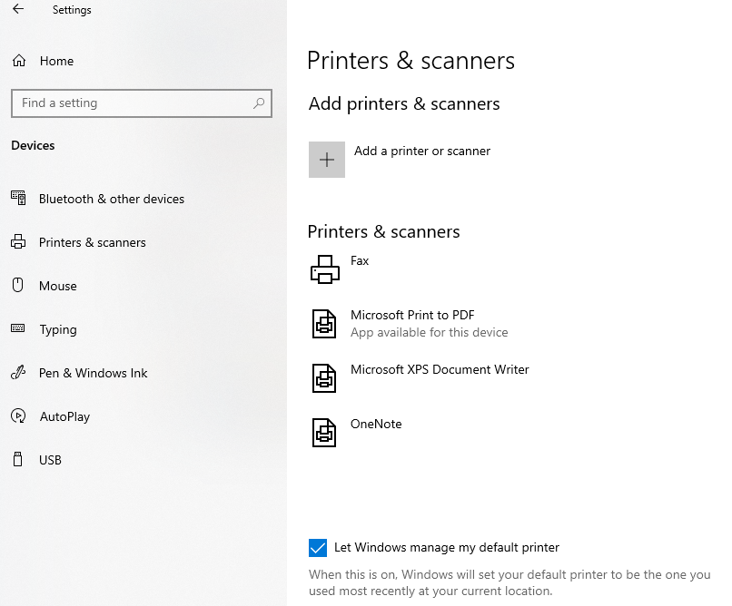The height and width of the screenshot is (606, 732).
Task: Click the Home icon in sidebar
Action: coord(18,61)
